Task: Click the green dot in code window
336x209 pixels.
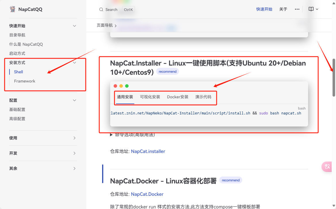Action: [x=127, y=86]
